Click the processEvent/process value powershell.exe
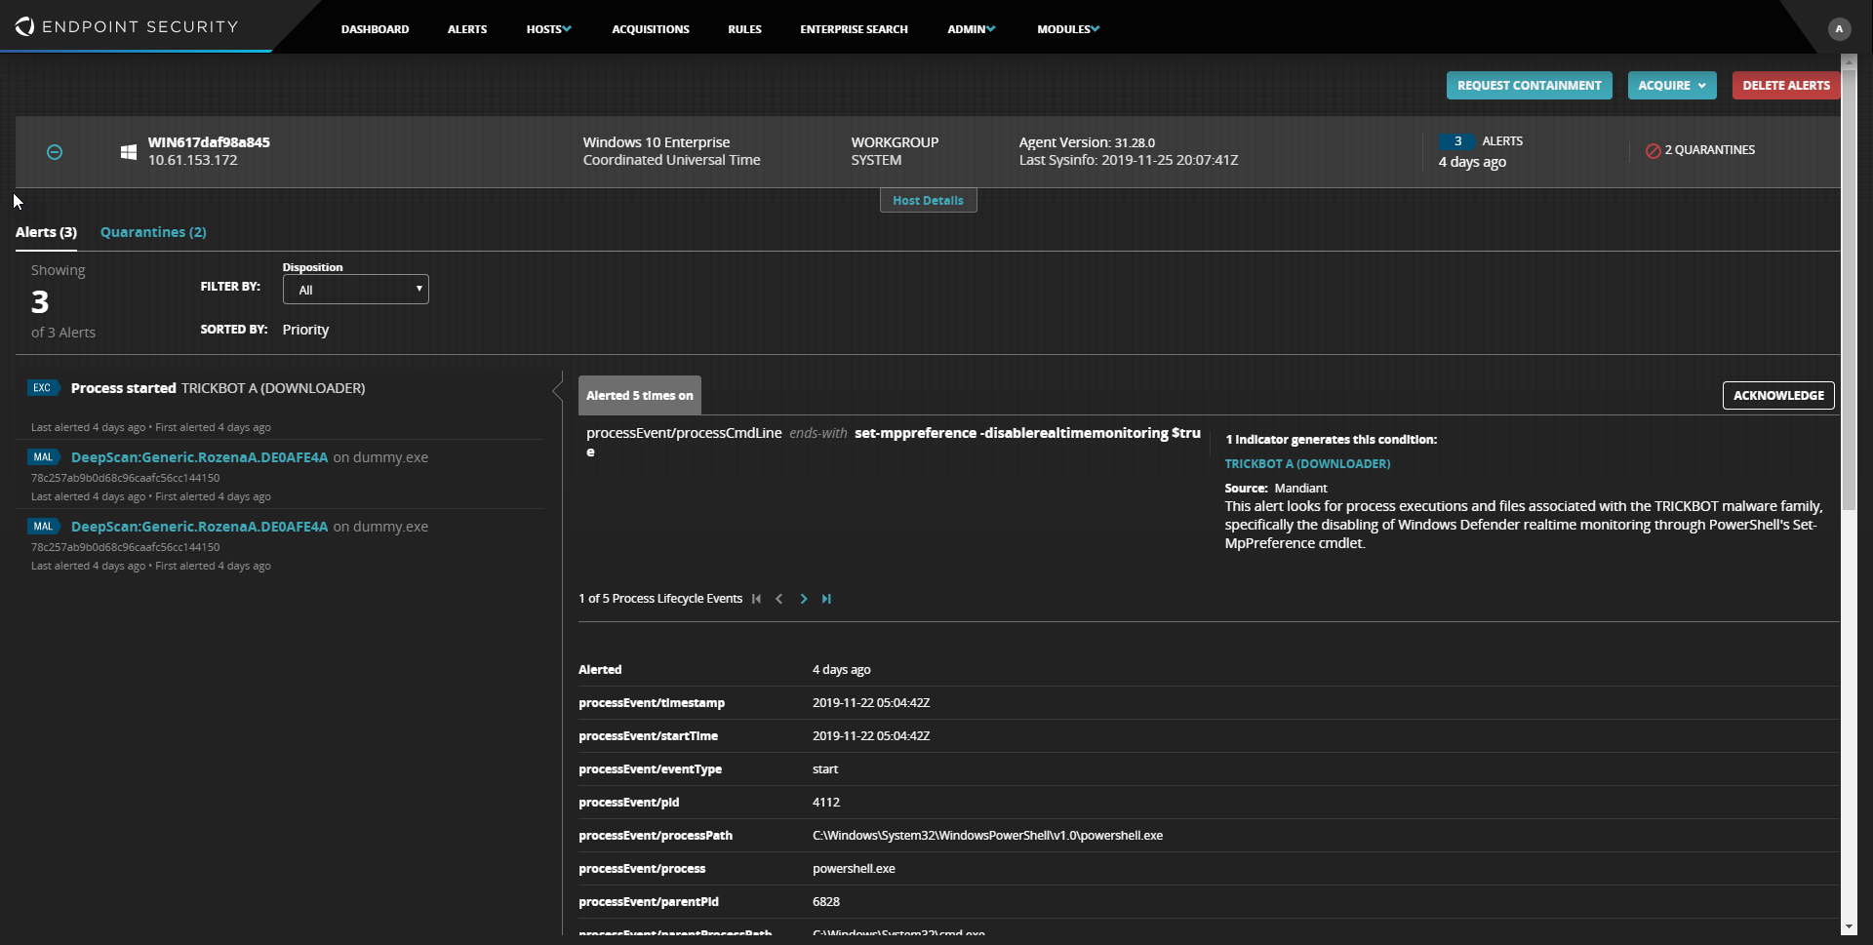 pos(854,869)
